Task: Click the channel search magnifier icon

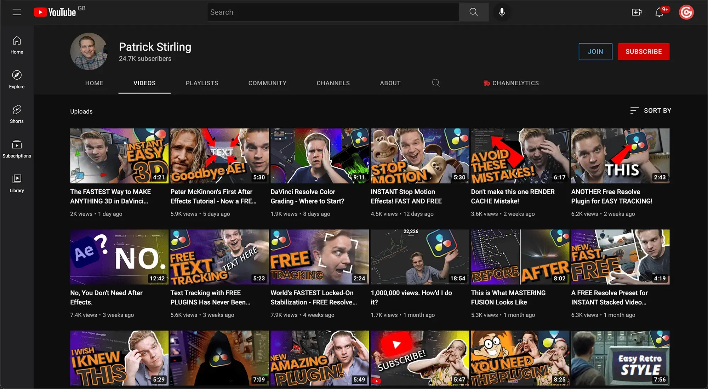Action: pos(436,83)
